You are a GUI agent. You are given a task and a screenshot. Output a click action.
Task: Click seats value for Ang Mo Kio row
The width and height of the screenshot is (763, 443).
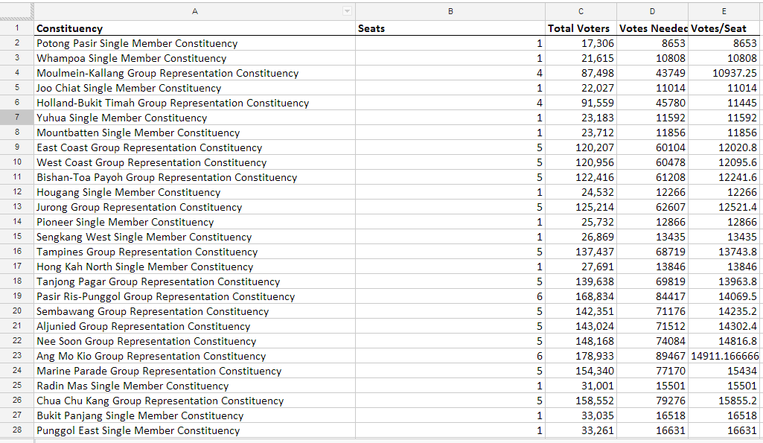[450, 356]
